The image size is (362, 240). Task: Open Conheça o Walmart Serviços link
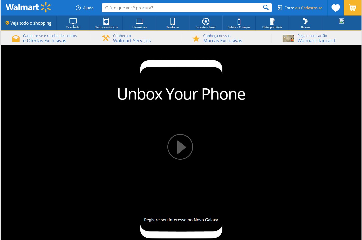[132, 38]
